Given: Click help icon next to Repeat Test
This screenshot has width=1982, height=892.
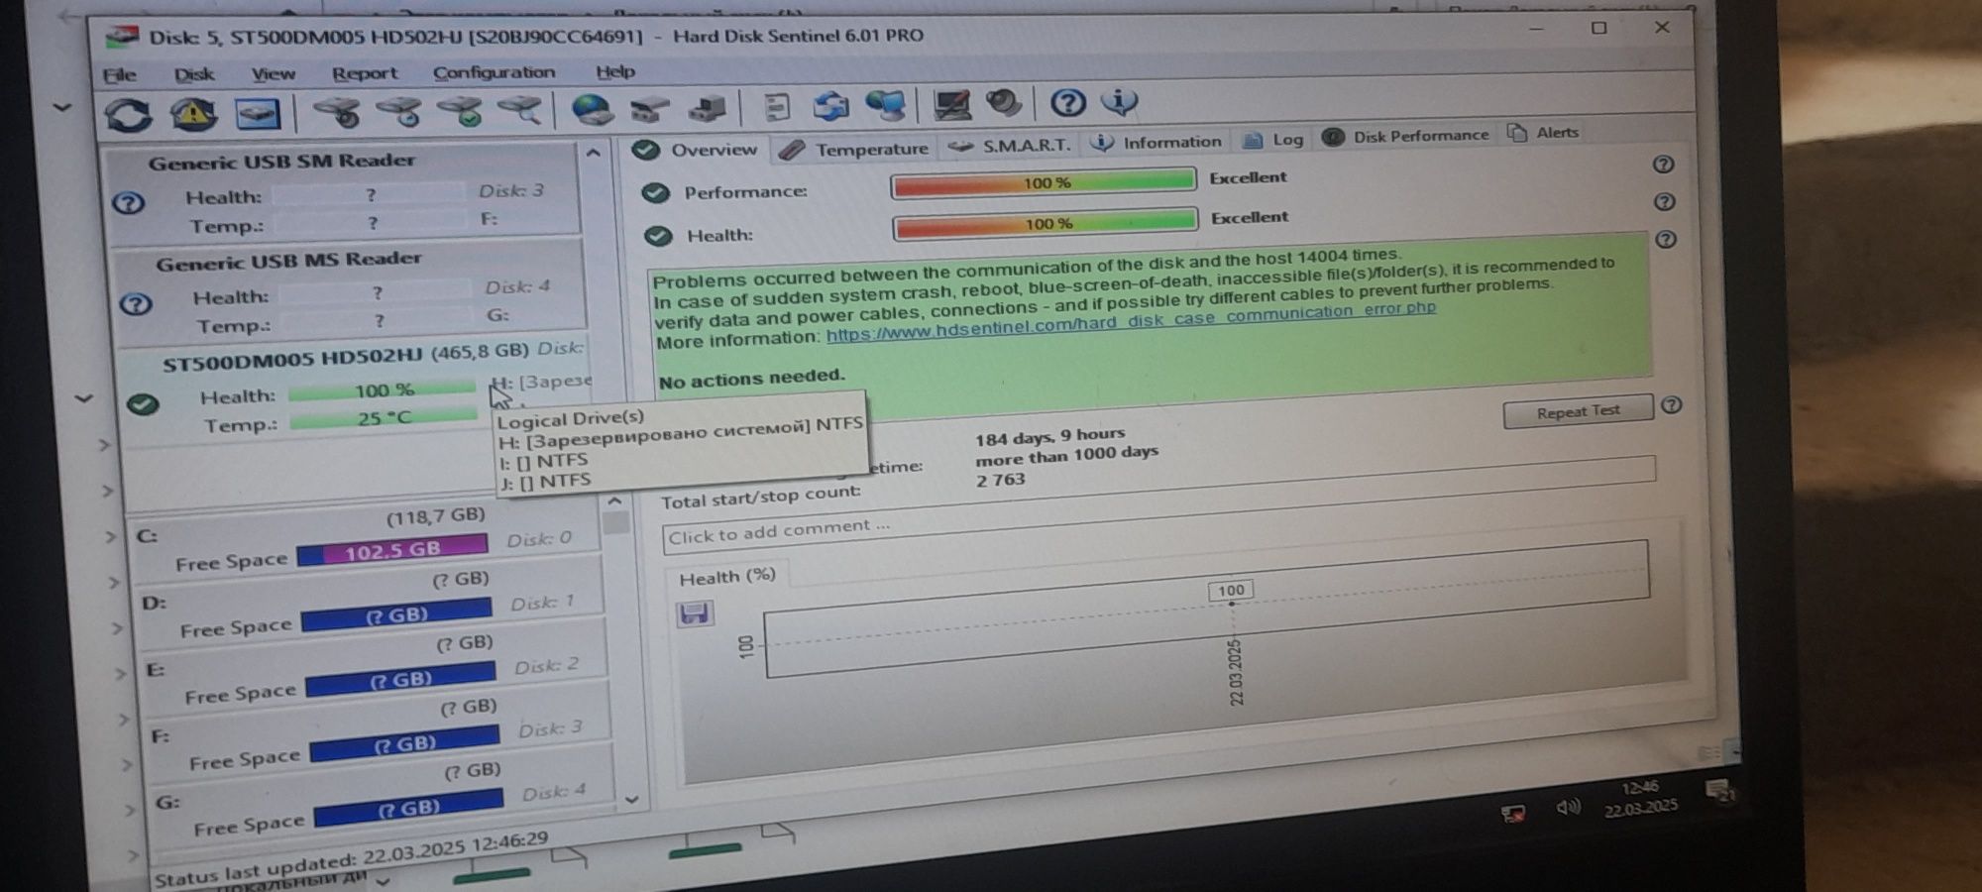Looking at the screenshot, I should tap(1671, 404).
